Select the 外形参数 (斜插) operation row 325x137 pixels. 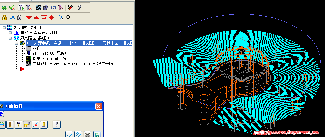point(79,43)
